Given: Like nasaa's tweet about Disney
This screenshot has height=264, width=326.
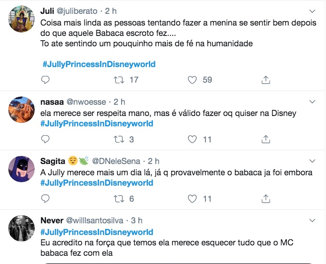Looking at the screenshot, I should tap(192, 139).
